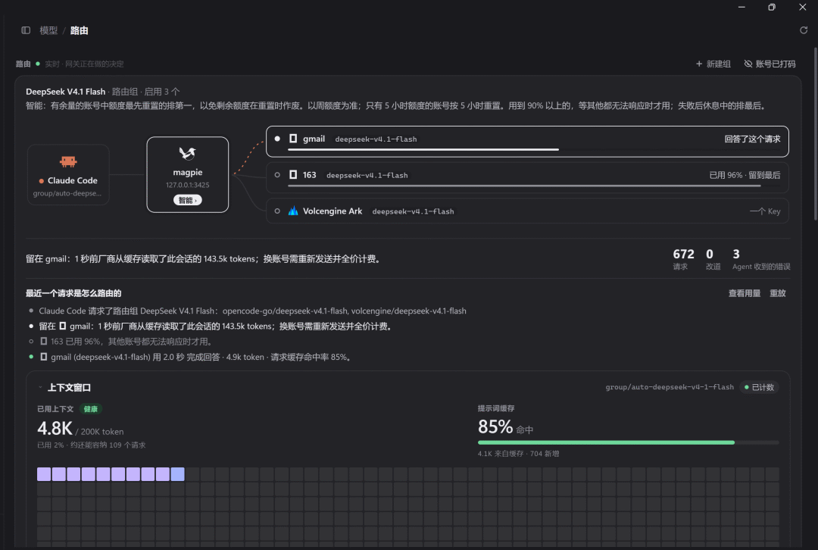
Task: Click the green dot on the completed log line
Action: pos(31,357)
